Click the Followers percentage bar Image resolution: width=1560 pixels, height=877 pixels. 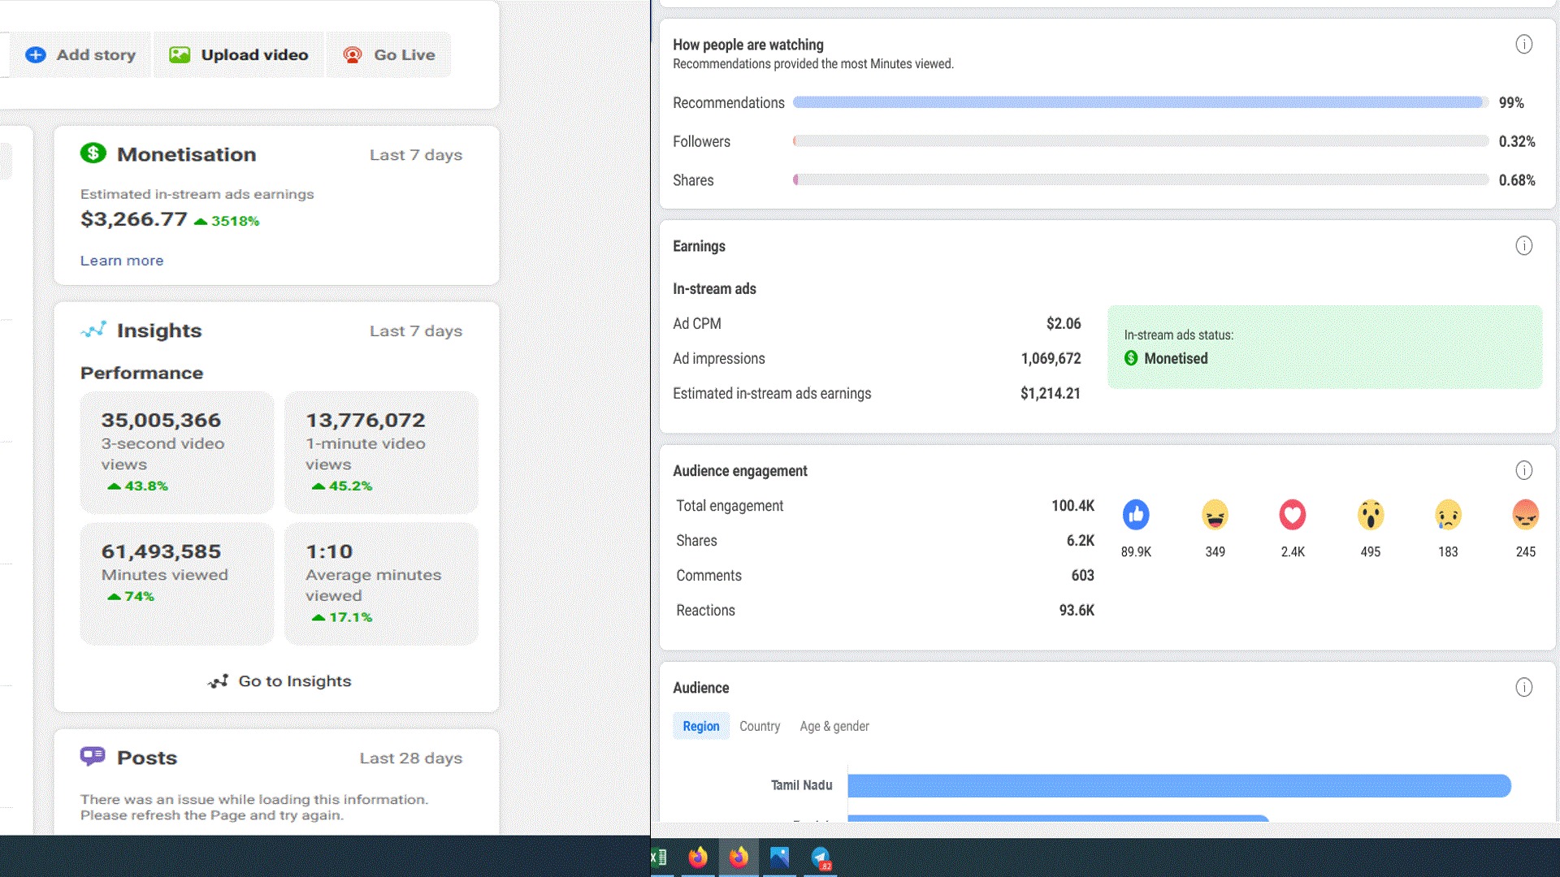point(1141,141)
